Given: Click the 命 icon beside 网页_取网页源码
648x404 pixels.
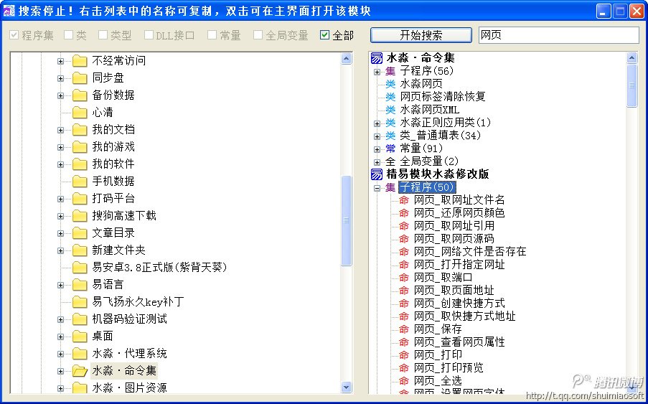Looking at the screenshot, I should tap(404, 239).
